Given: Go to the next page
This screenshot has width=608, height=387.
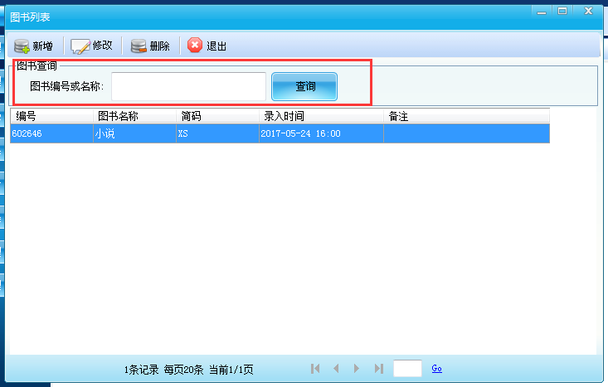Looking at the screenshot, I should coord(357,369).
